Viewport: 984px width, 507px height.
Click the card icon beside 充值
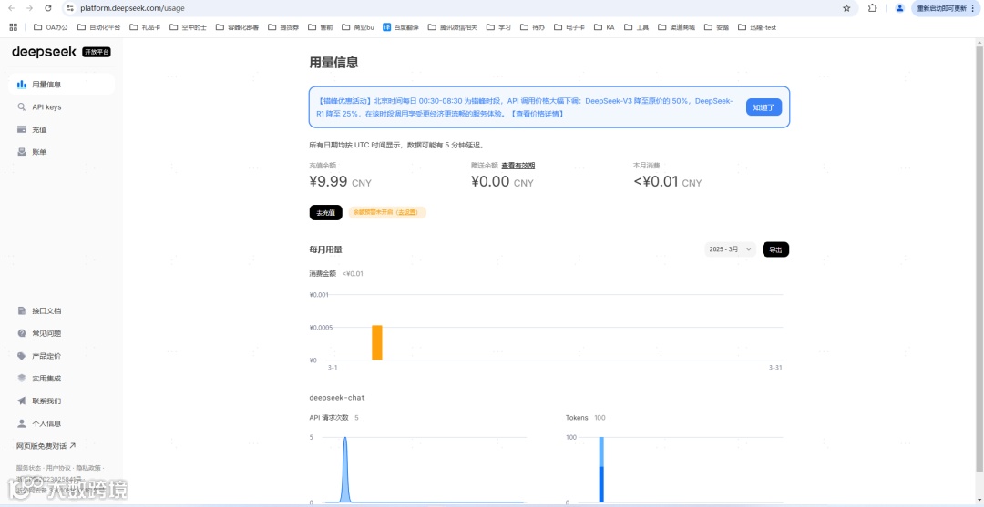click(x=21, y=130)
